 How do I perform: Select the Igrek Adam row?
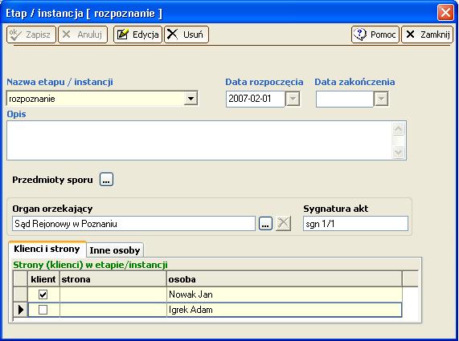pyautogui.click(x=207, y=310)
